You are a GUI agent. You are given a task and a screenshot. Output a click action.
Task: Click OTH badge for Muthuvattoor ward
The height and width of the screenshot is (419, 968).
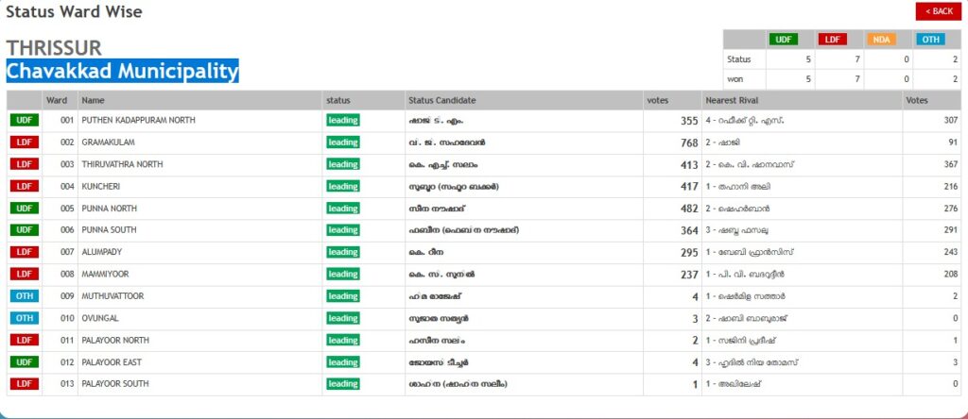click(25, 296)
